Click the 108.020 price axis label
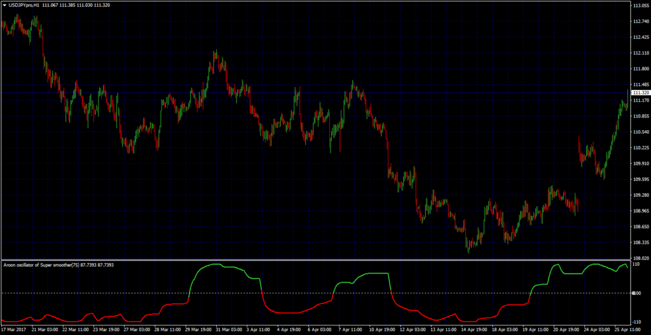This screenshot has width=651, height=335. [640, 258]
